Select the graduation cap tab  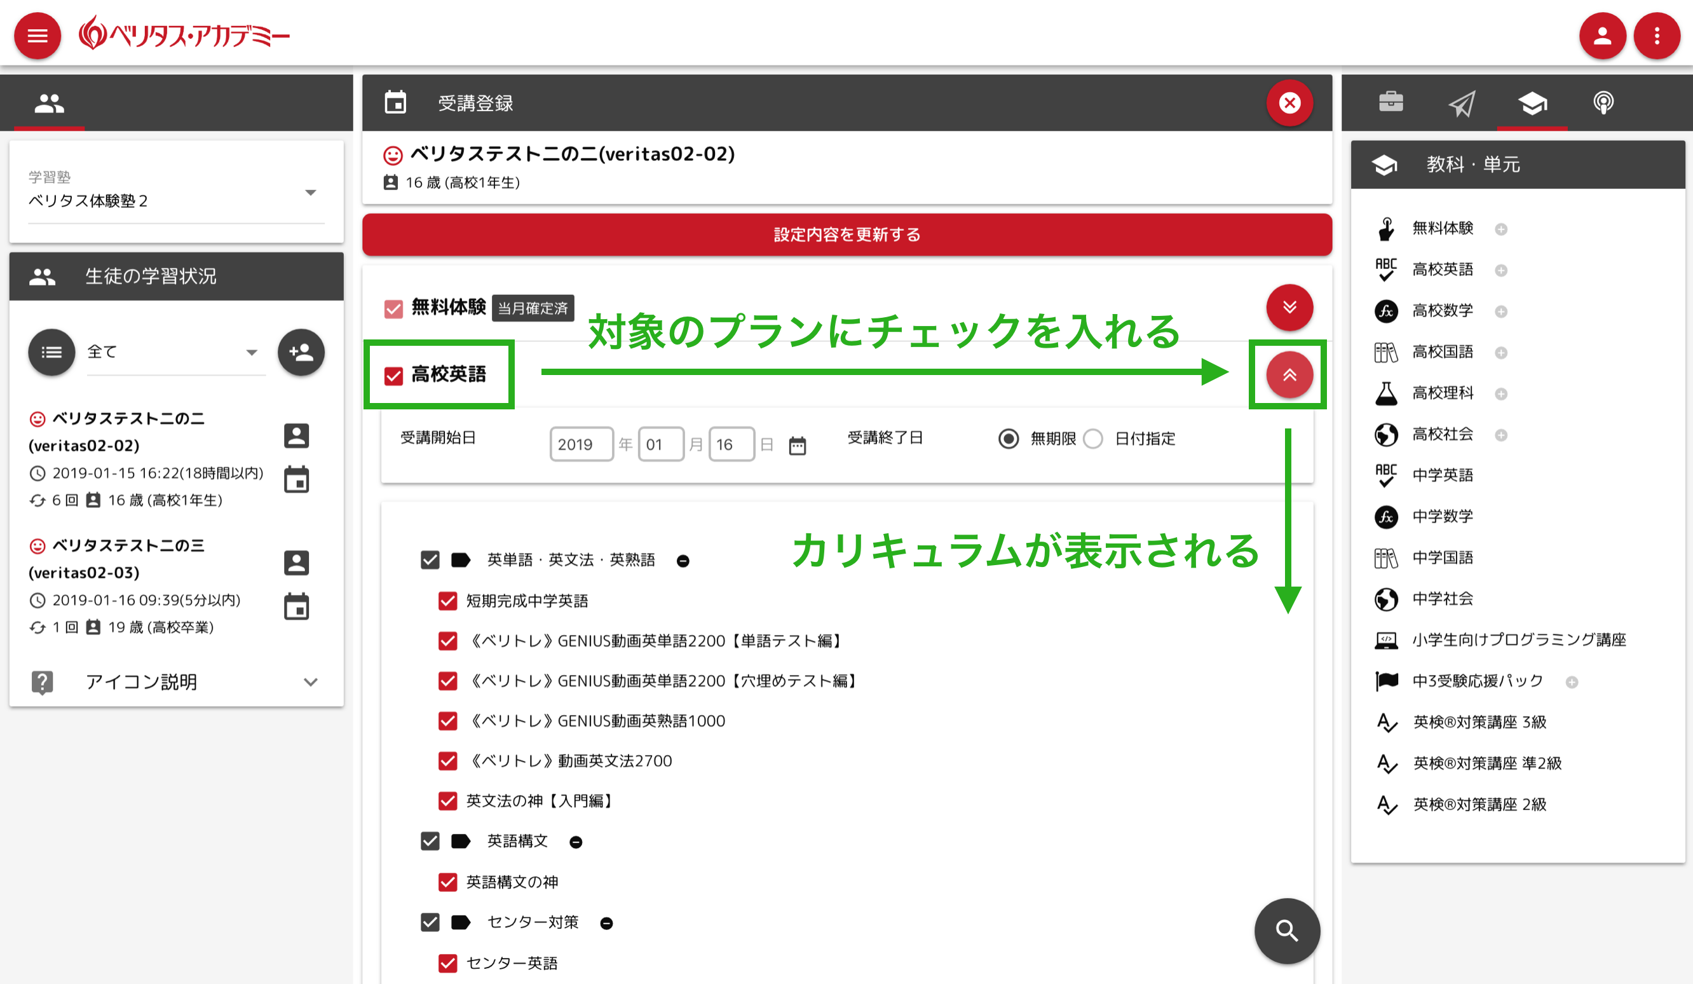tap(1532, 104)
